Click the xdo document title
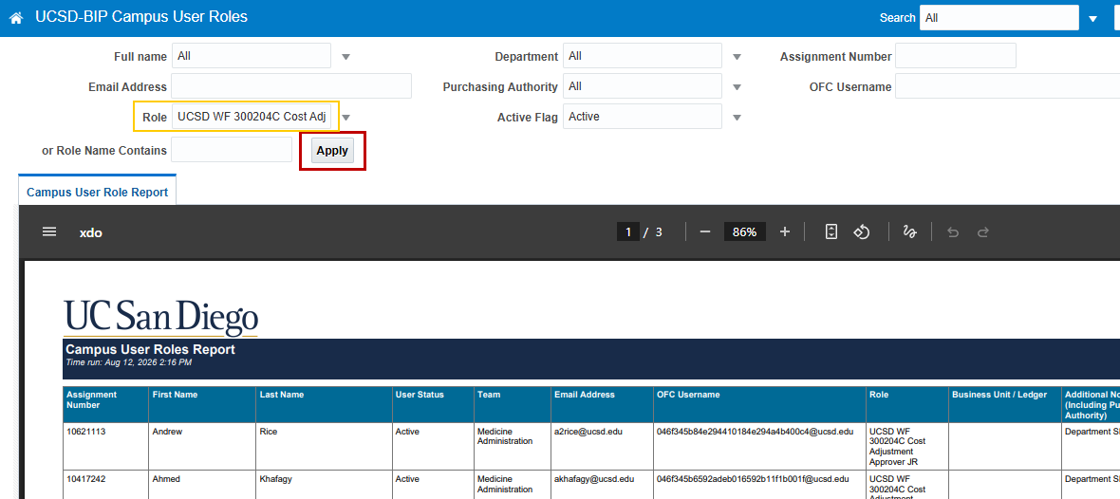Viewport: 1120px width, 499px height. pos(91,232)
